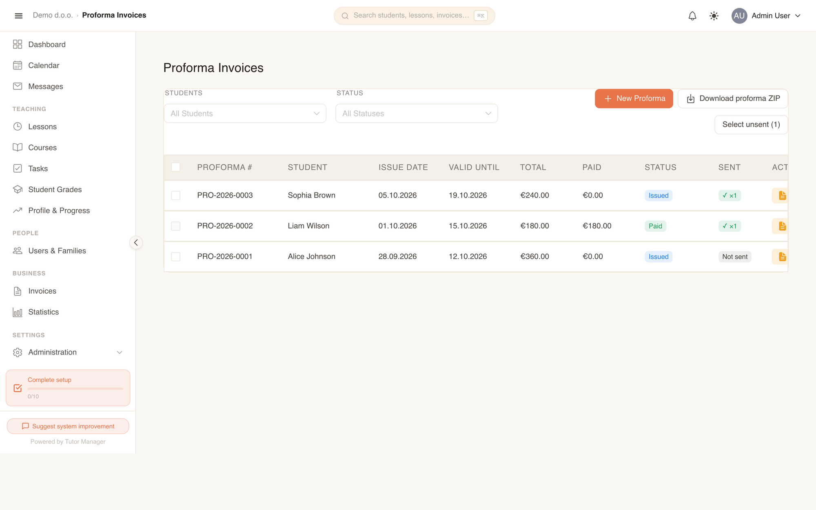Open the All Statuses dropdown
This screenshot has width=816, height=510.
(x=417, y=113)
